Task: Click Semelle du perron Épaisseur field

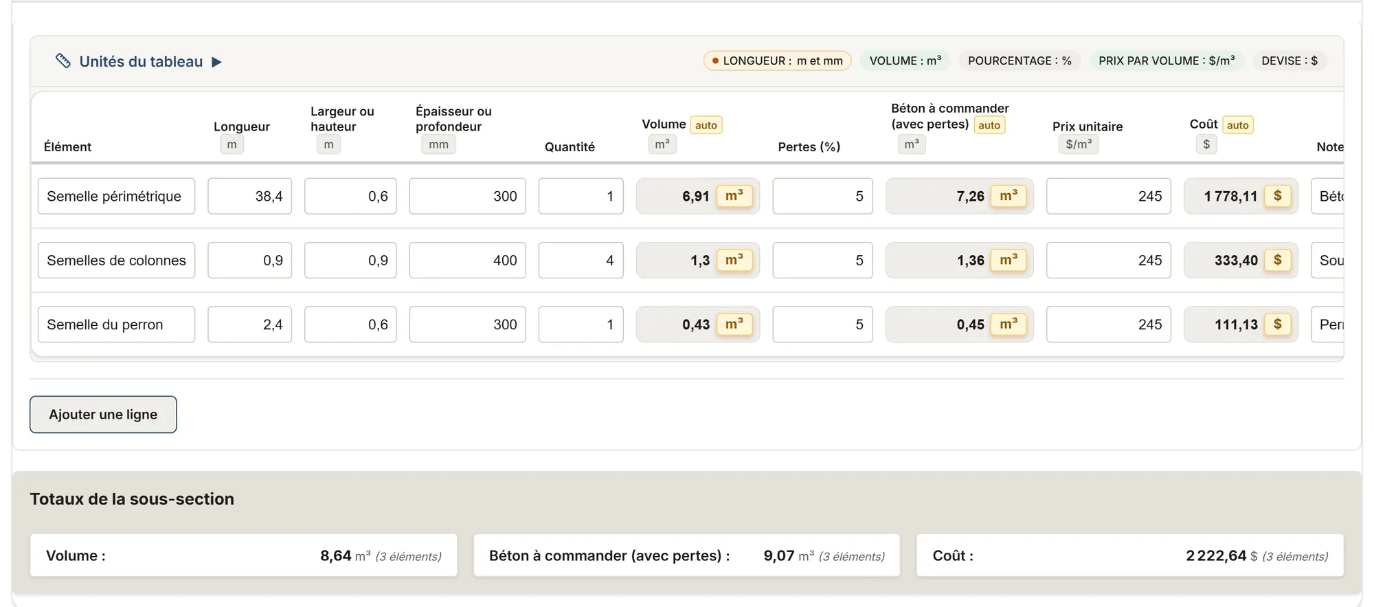Action: click(x=467, y=324)
